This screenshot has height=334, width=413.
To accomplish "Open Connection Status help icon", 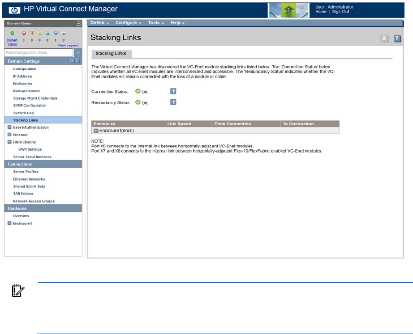I will click(173, 91).
